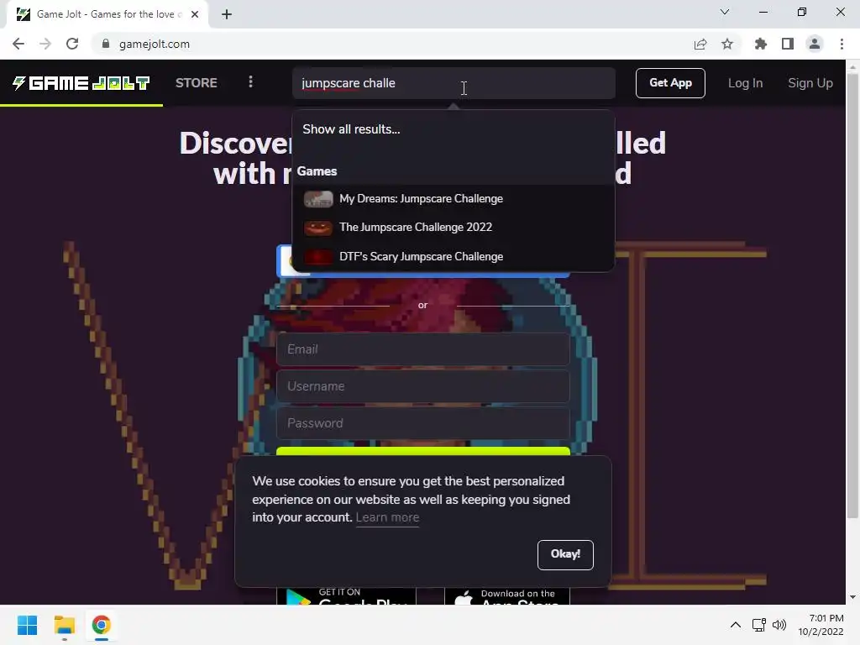Viewport: 860px width, 645px height.
Task: Bookmark this page with the star icon
Action: pos(727,44)
